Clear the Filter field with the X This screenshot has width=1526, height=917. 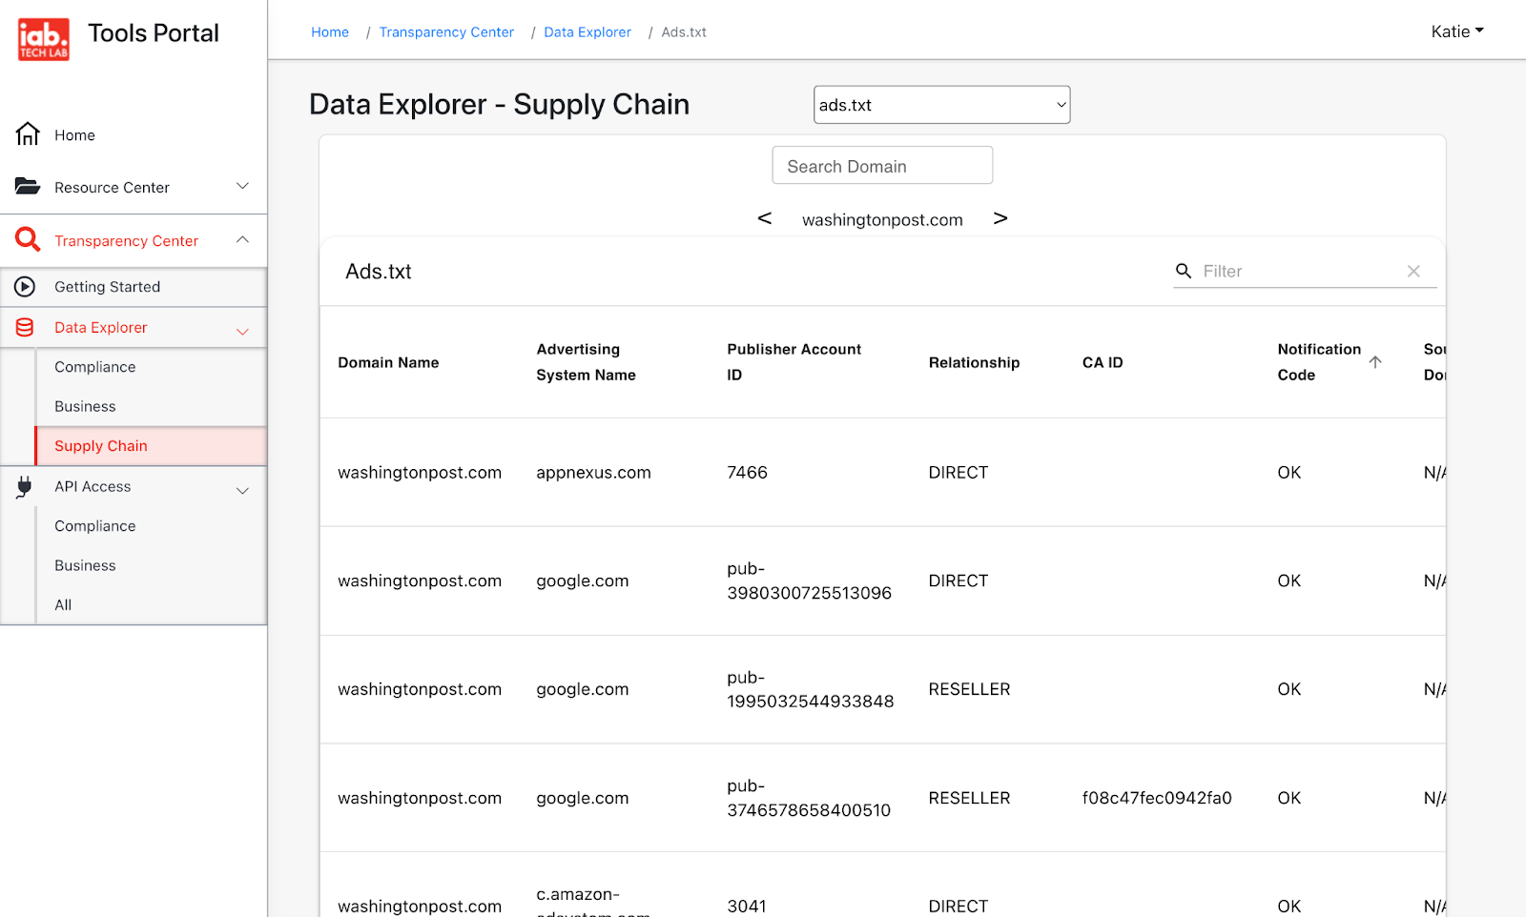click(1413, 272)
